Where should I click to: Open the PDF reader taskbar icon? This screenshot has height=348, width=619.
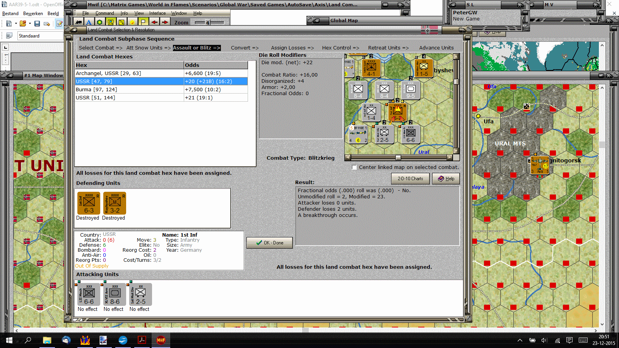coord(142,340)
